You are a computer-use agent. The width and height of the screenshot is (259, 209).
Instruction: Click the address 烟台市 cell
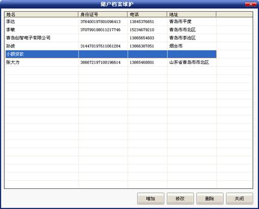[x=192, y=46]
